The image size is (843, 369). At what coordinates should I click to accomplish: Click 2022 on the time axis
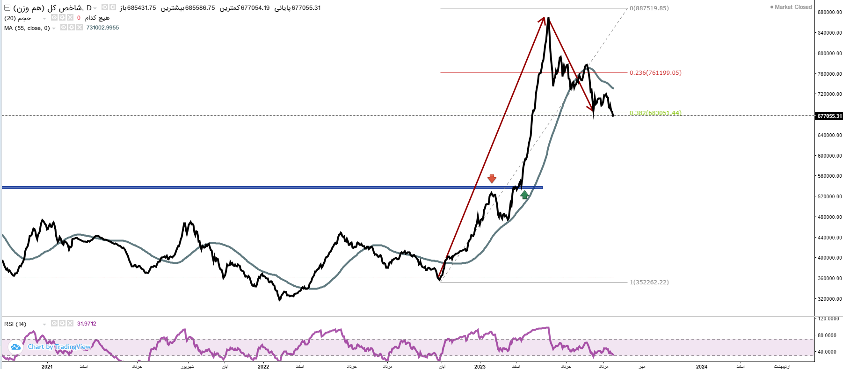[263, 366]
